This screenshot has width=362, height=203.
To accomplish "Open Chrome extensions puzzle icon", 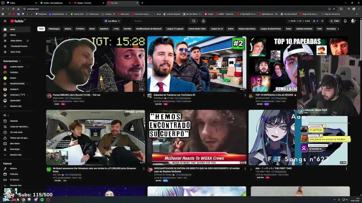I will [341, 9].
